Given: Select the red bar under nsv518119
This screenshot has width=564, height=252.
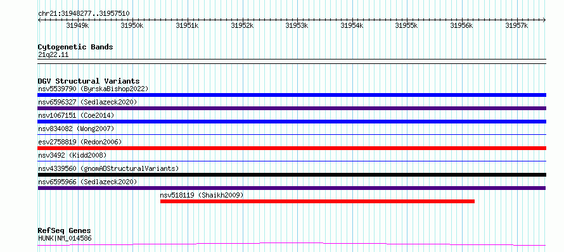Looking at the screenshot, I should pyautogui.click(x=317, y=201).
